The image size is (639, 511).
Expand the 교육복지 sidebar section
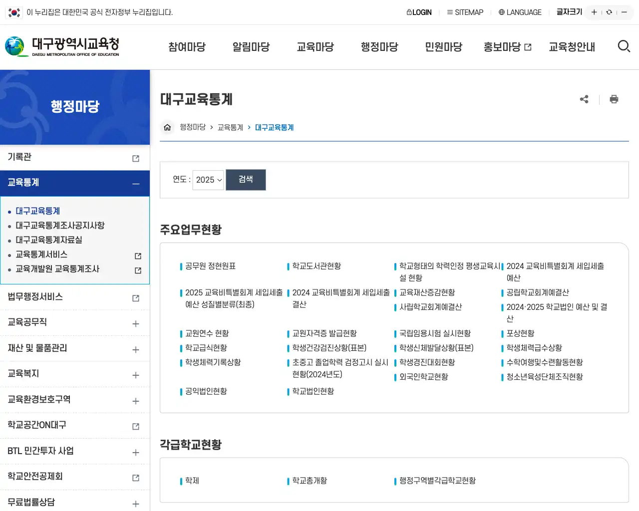pyautogui.click(x=135, y=374)
